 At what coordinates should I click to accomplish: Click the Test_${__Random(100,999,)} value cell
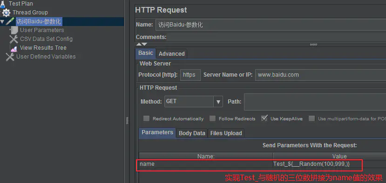click(329, 164)
